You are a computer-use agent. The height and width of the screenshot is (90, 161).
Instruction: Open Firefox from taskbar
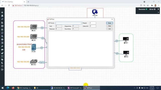(x=13, y=88)
